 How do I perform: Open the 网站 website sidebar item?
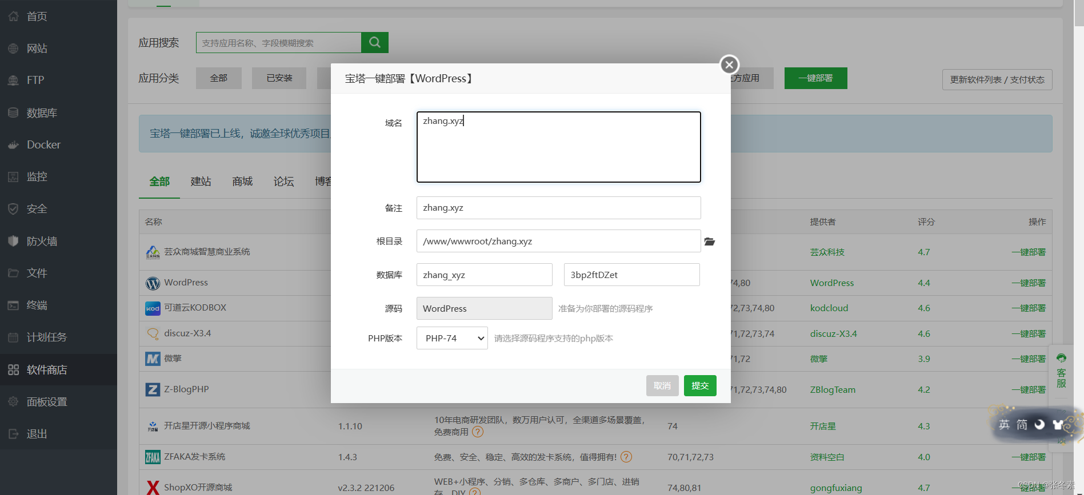pos(58,49)
